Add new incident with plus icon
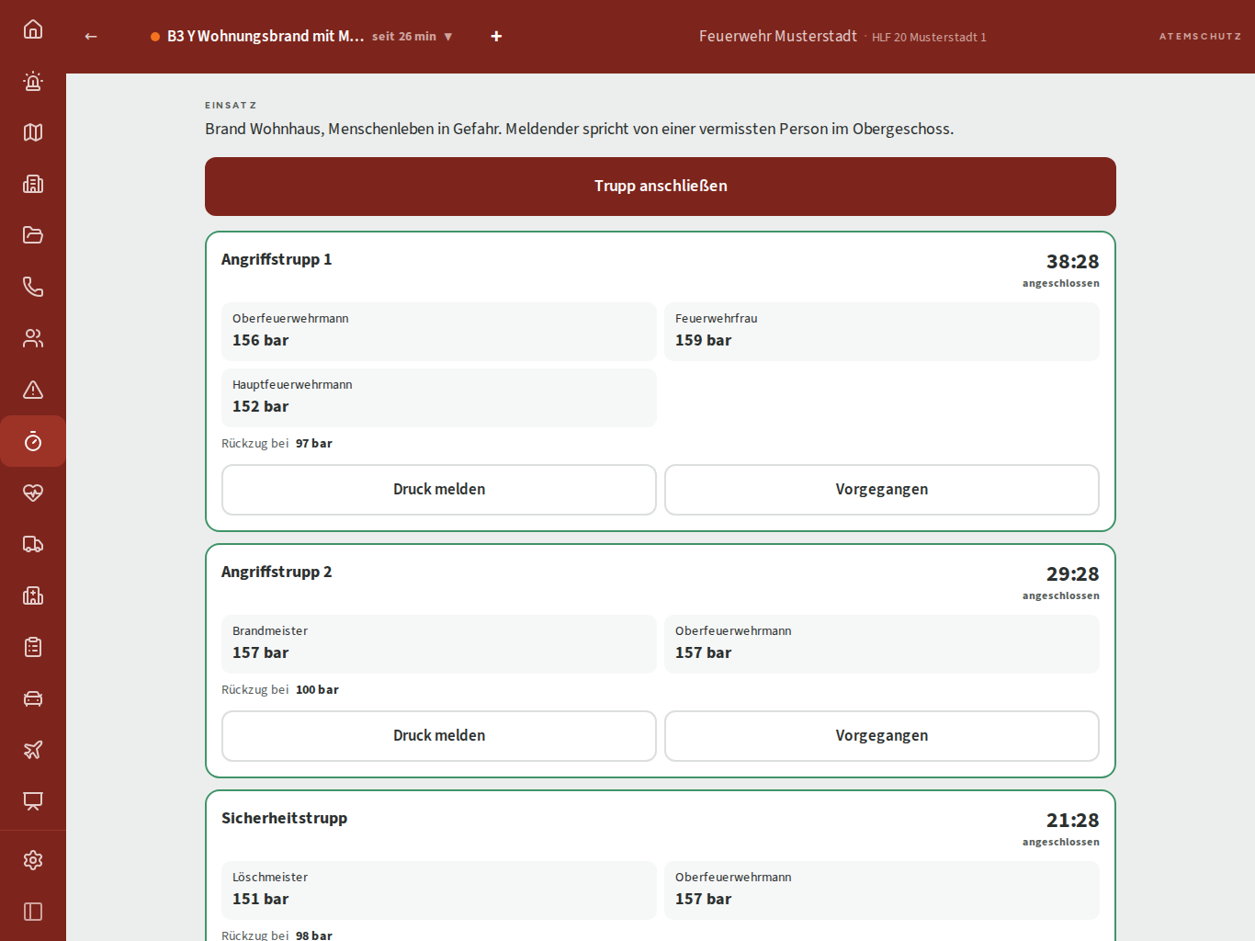 pos(496,36)
